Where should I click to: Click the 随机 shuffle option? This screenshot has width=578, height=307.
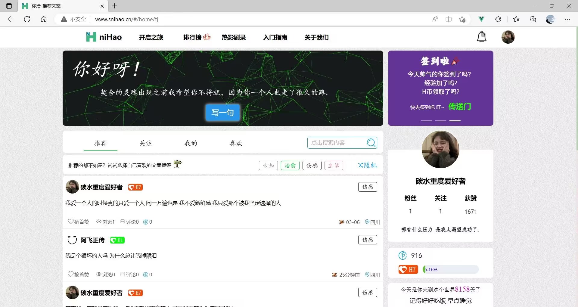(367, 165)
